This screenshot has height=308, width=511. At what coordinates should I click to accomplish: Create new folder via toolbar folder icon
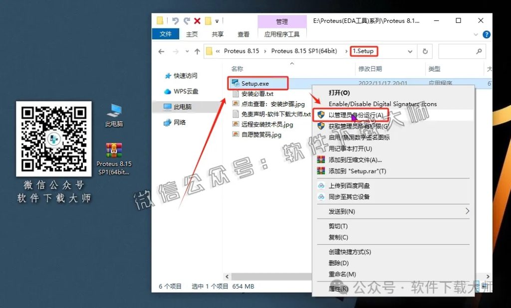pos(160,20)
